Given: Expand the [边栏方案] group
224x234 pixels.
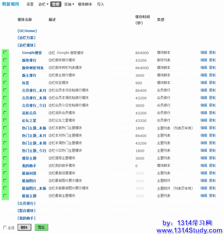Looking at the screenshot, I should pos(27,38).
